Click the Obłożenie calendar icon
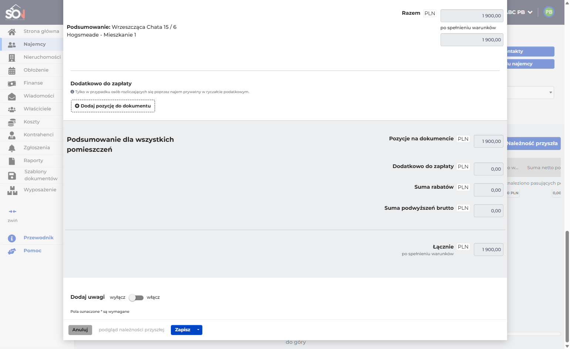The height and width of the screenshot is (349, 570). coord(12,71)
